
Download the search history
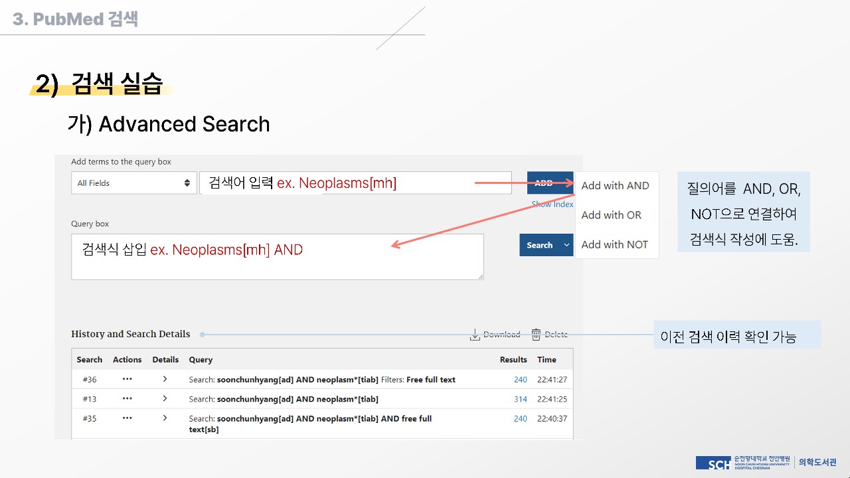pyautogui.click(x=495, y=335)
